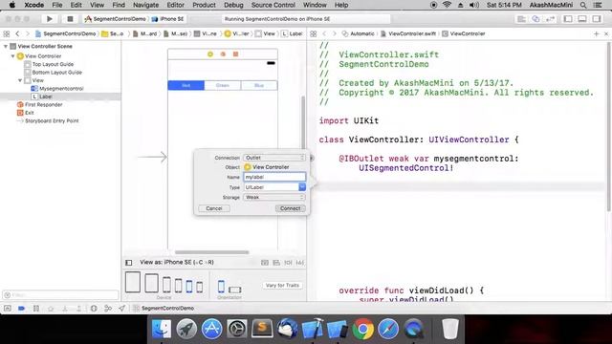Run the app with the Play button

click(x=49, y=19)
